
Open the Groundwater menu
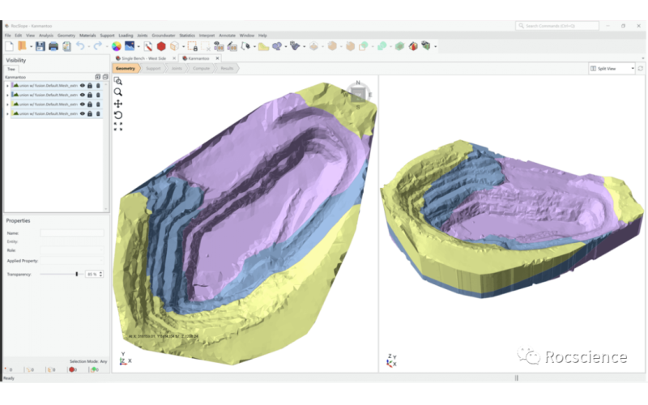(x=164, y=36)
